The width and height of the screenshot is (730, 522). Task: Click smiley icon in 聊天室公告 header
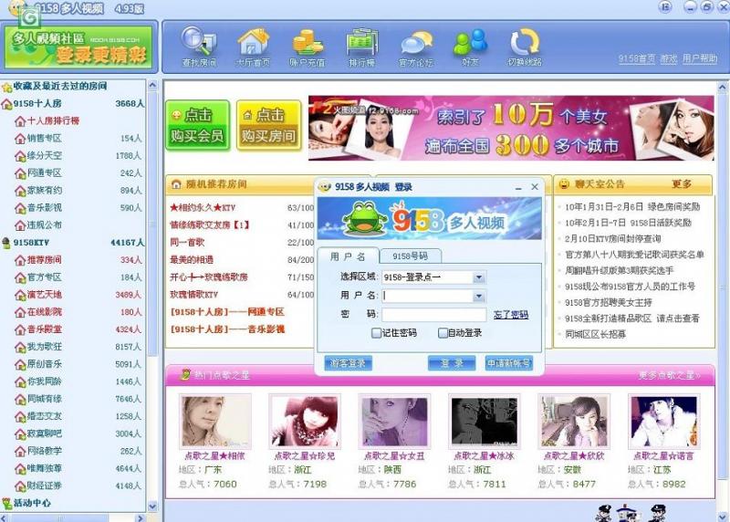(x=564, y=184)
